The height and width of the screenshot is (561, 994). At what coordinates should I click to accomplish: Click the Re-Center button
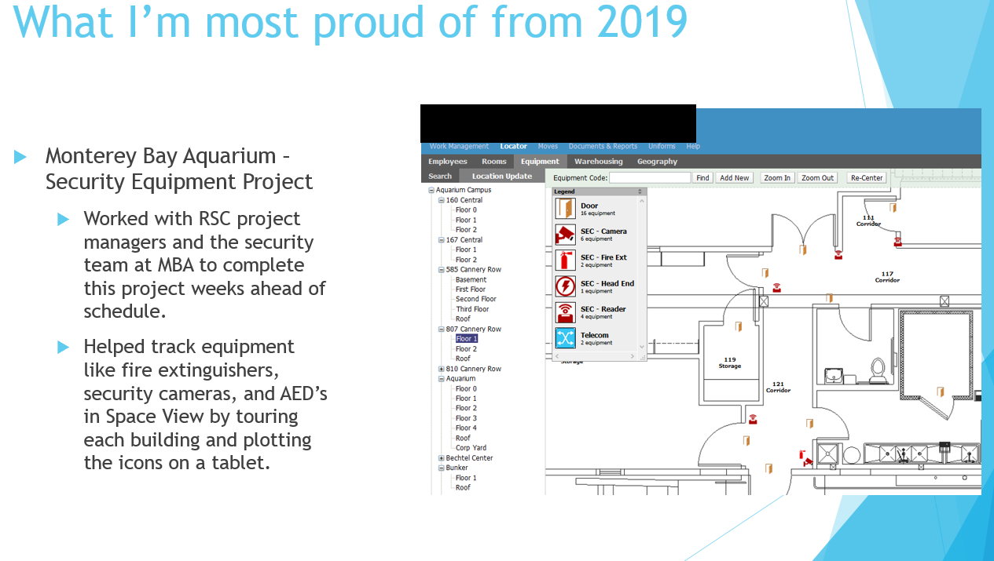tap(867, 178)
